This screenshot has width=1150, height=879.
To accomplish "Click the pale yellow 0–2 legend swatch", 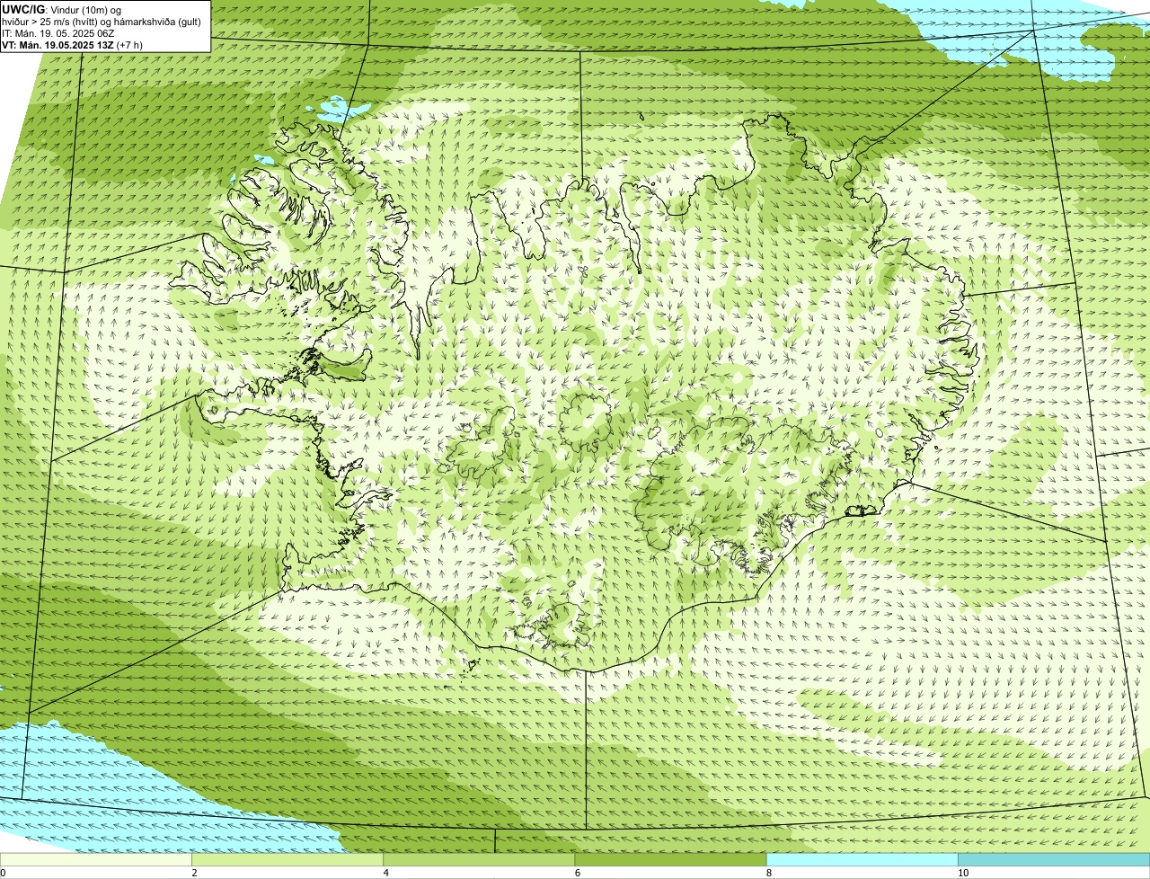I will (x=95, y=860).
